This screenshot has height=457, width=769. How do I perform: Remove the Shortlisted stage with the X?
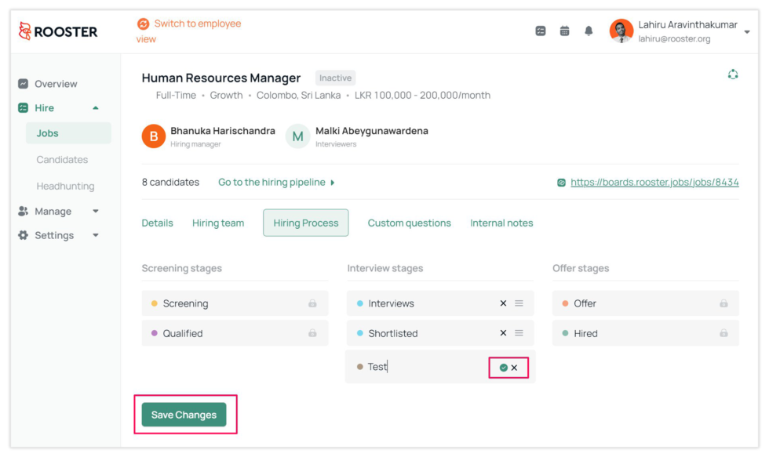tap(503, 332)
